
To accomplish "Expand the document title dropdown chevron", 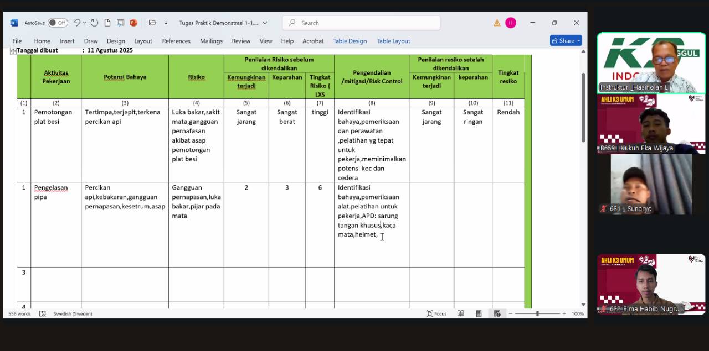I will click(265, 23).
